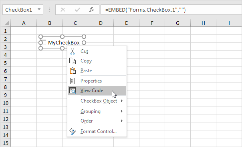242x147 pixels.
Task: Select column B header
Action: click(50, 23)
